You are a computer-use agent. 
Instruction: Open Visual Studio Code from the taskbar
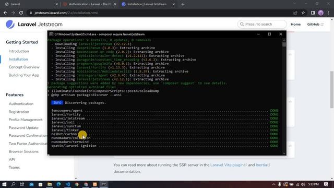(x=68, y=184)
